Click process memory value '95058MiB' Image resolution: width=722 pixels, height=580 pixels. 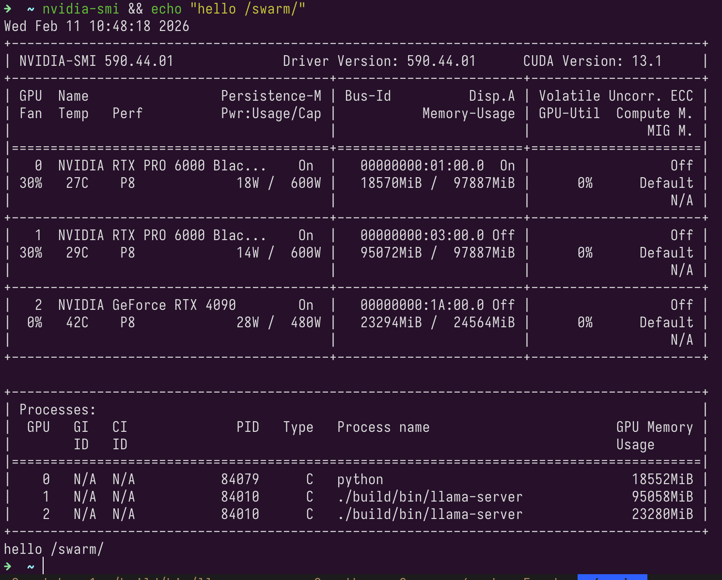pyautogui.click(x=662, y=497)
